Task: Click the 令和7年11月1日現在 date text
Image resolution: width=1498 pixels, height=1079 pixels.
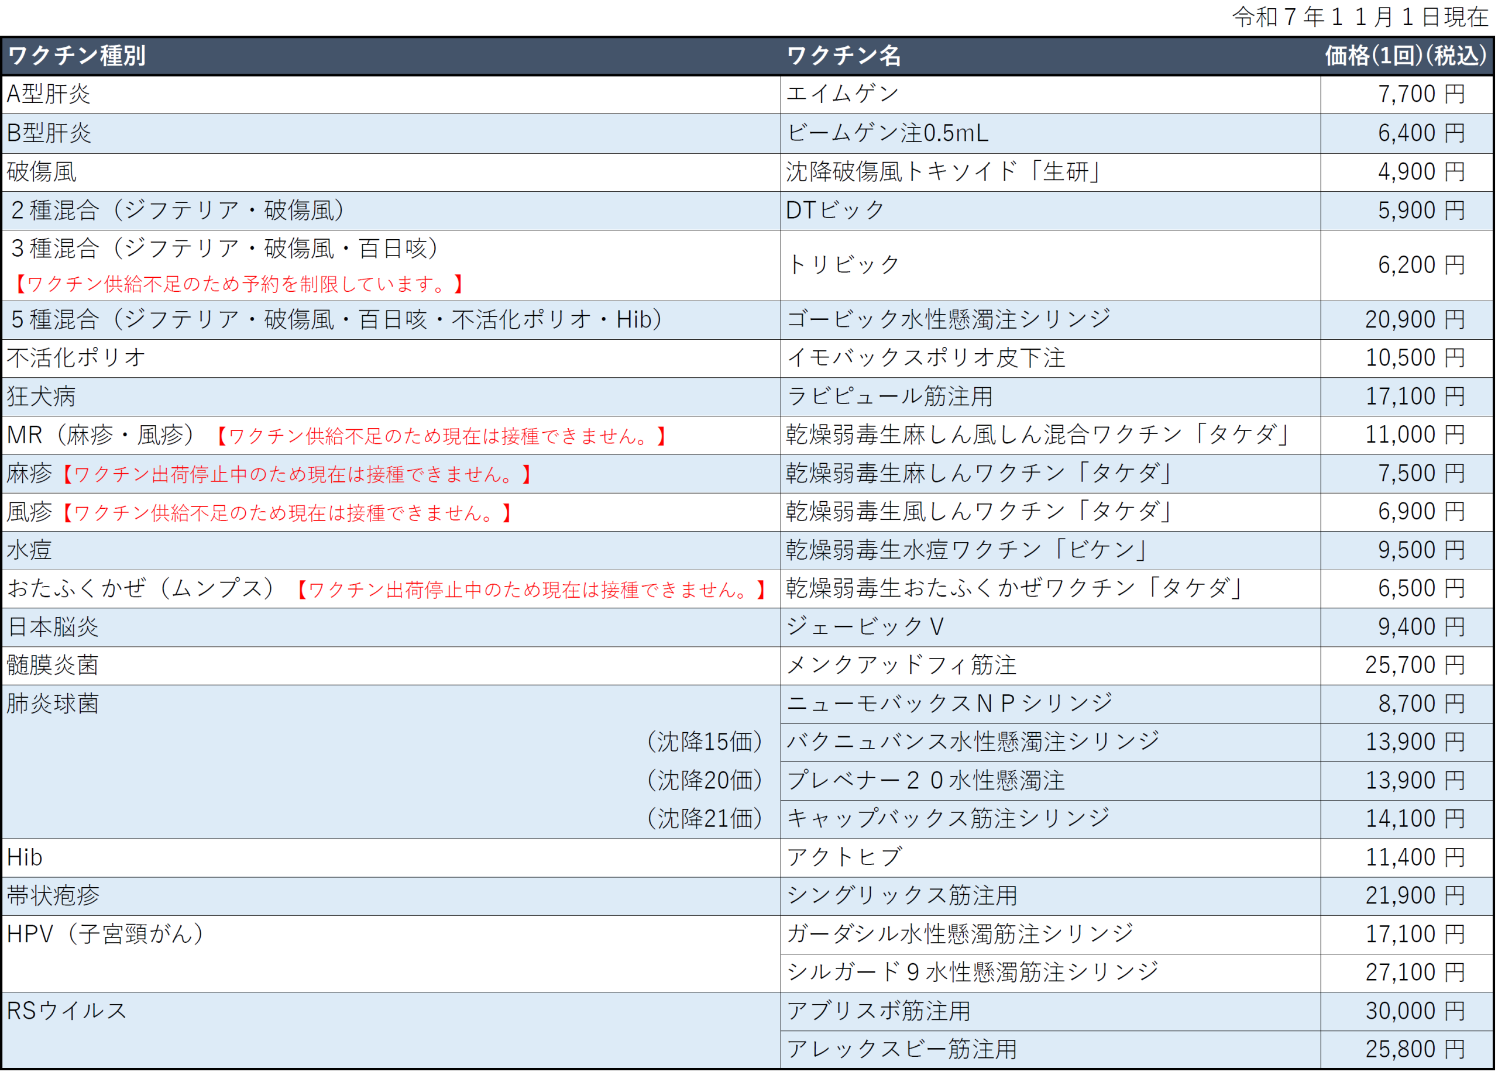Action: (1359, 17)
